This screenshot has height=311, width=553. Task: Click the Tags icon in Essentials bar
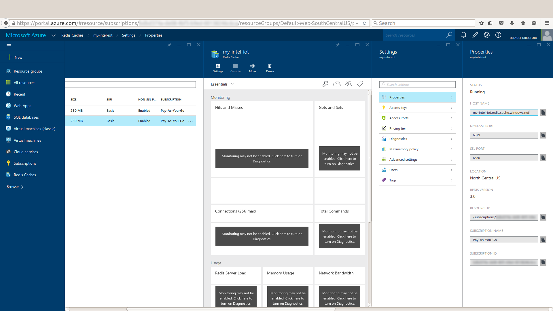tap(360, 84)
